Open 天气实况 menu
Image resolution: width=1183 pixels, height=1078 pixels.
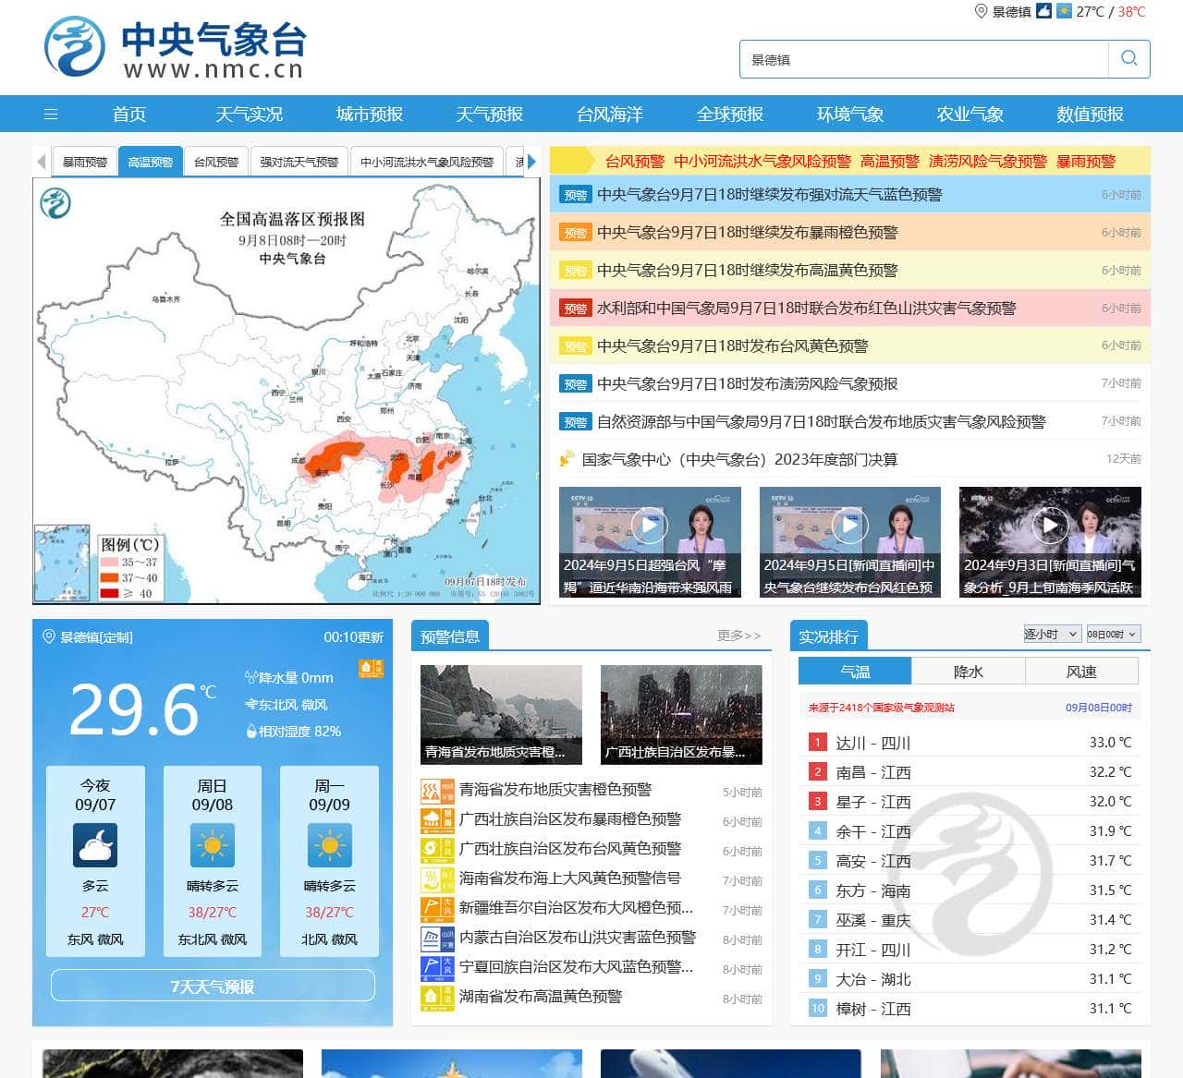coord(250,114)
